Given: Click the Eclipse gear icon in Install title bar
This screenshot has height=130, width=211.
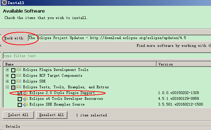Looking at the screenshot, I should 4,3.
